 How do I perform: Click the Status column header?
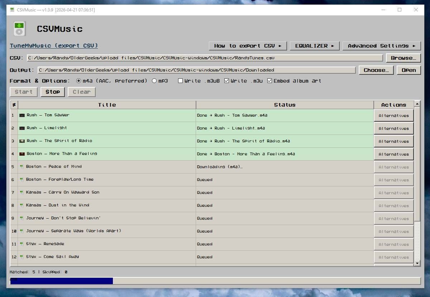[285, 104]
